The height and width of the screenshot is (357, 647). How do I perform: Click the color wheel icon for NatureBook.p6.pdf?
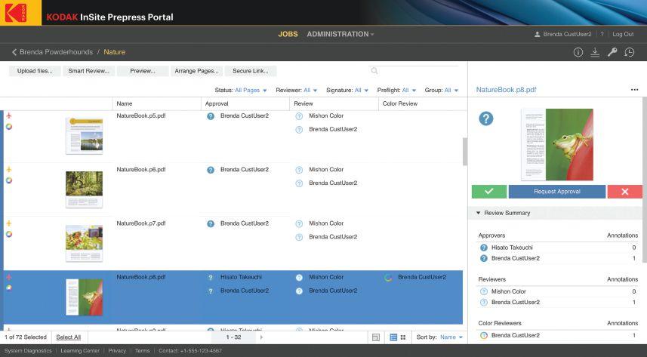coord(8,180)
